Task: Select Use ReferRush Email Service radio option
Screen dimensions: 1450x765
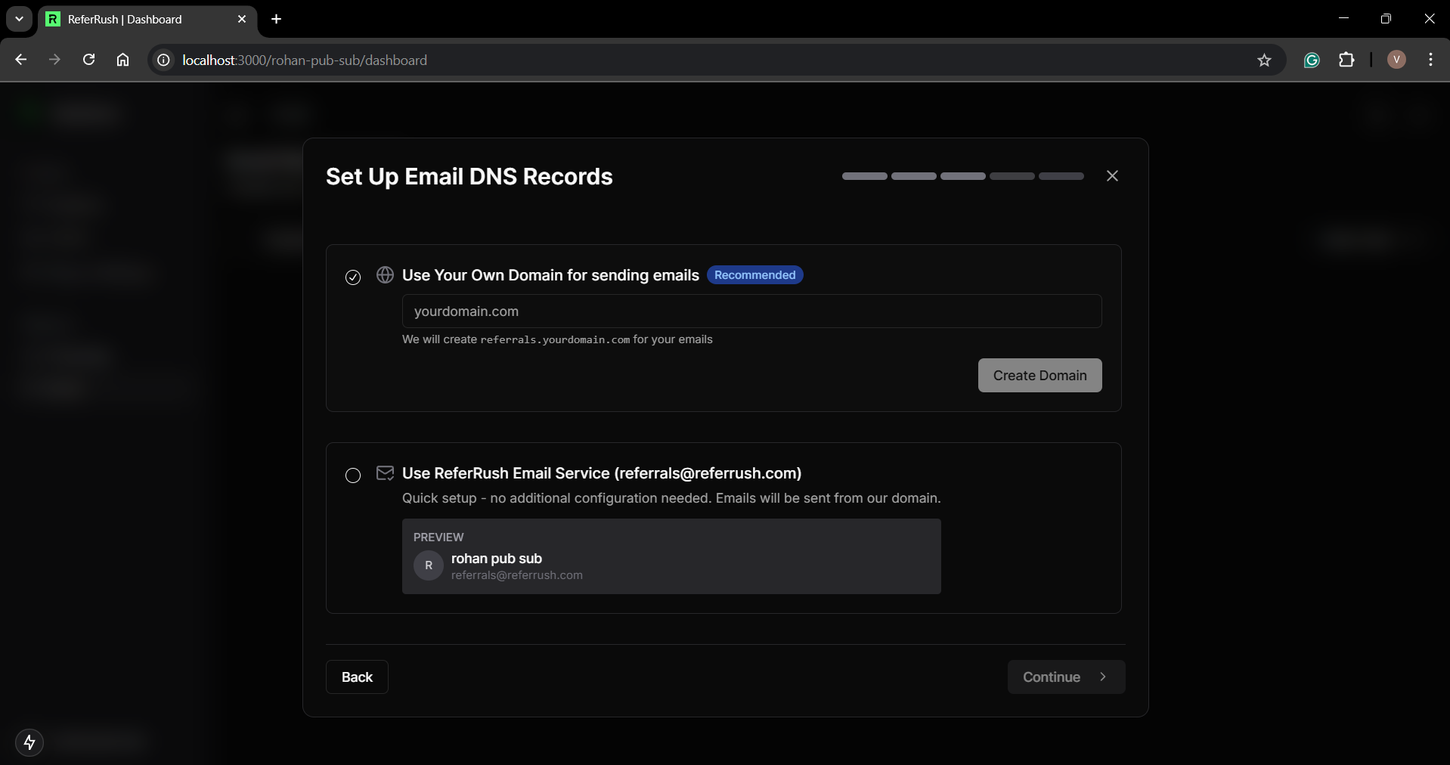Action: point(353,475)
